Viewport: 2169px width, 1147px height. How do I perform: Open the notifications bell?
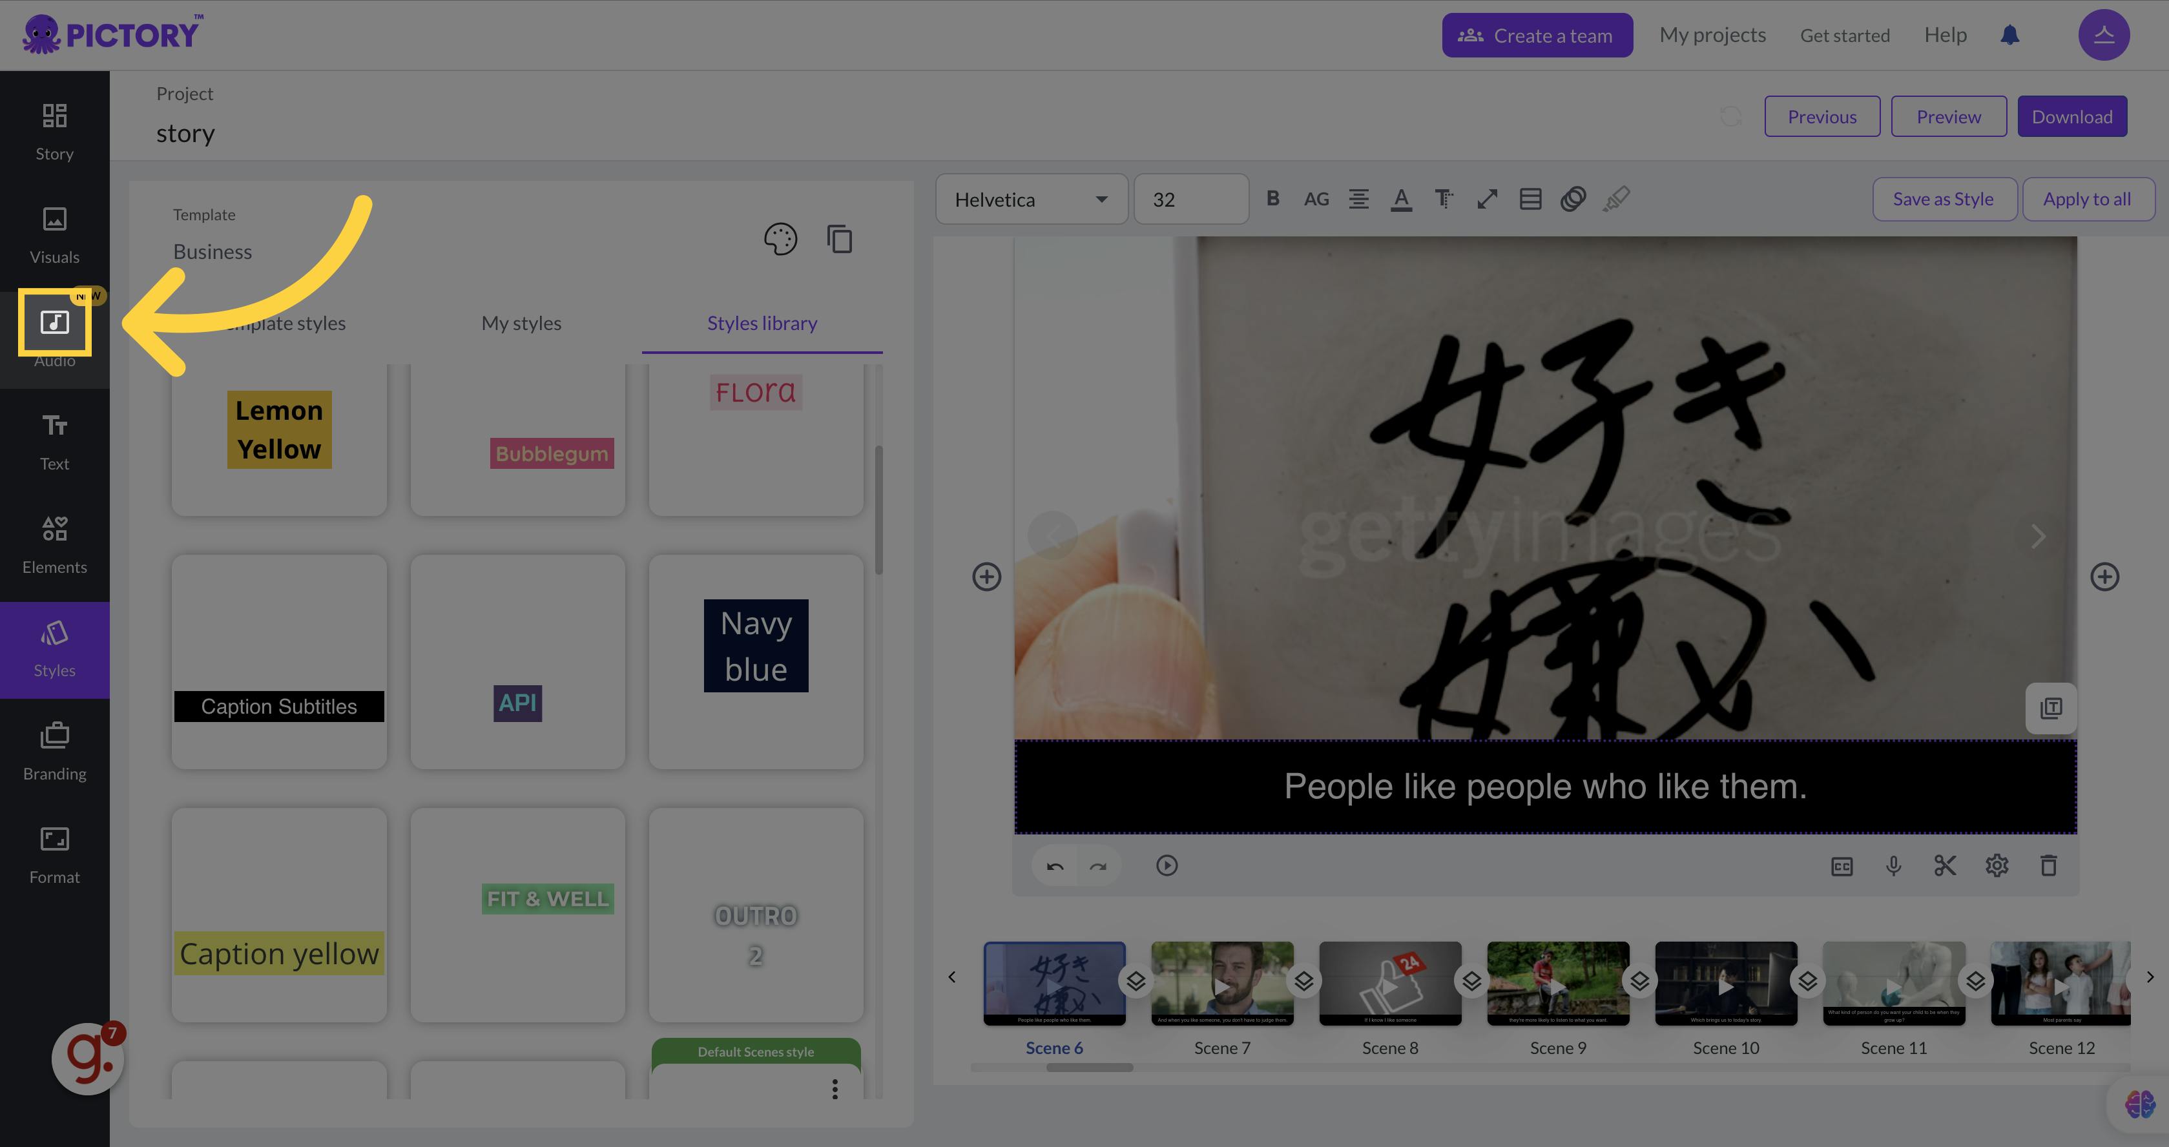pyautogui.click(x=2010, y=36)
